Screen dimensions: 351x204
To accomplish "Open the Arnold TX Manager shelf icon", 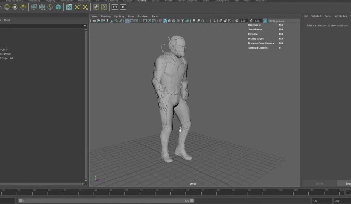I will pos(69,7).
